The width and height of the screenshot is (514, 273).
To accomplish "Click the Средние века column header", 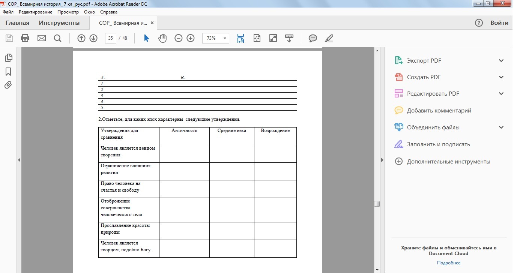I will [x=232, y=130].
